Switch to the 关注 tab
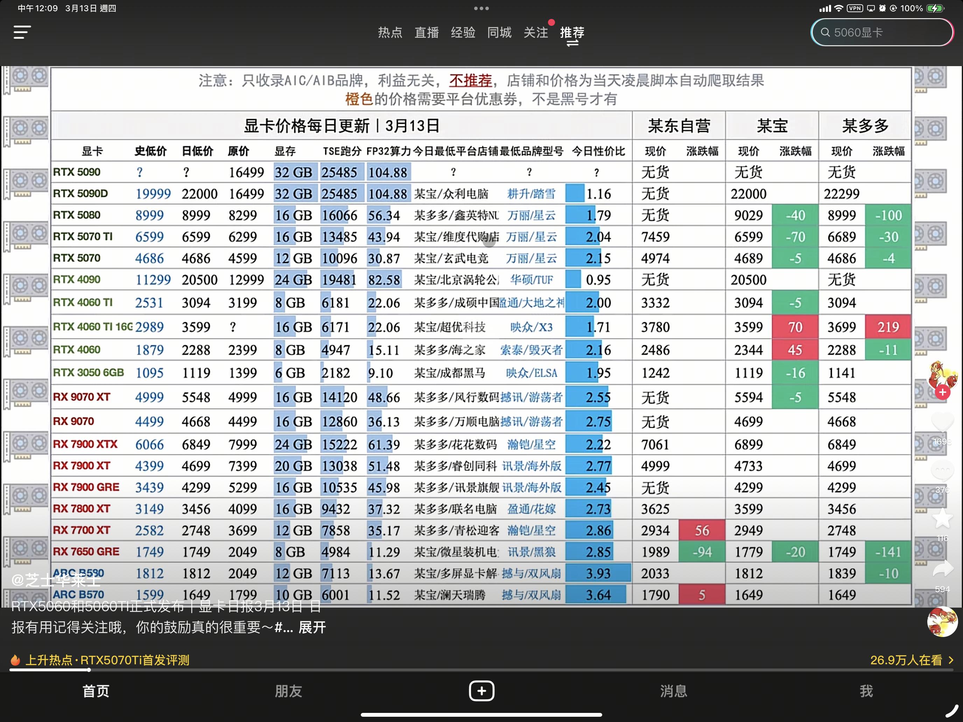This screenshot has height=722, width=963. [536, 33]
